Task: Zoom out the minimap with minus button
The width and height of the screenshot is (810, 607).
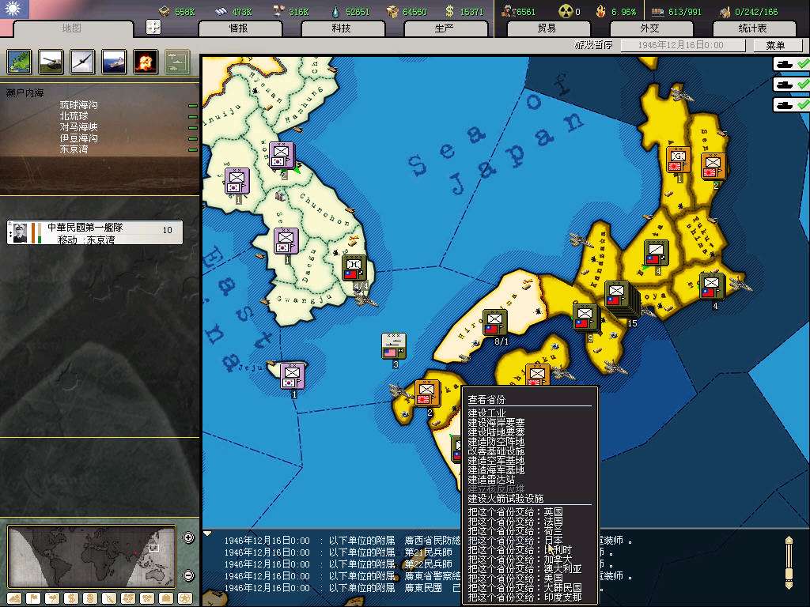Action: pos(188,575)
